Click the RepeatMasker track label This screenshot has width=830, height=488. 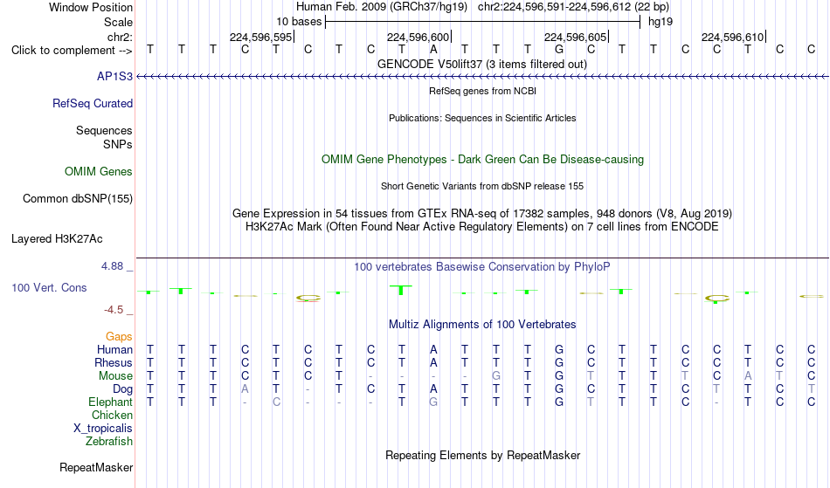click(x=96, y=467)
